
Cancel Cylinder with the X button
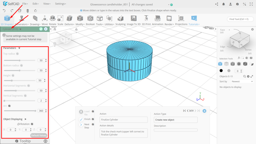46,29
